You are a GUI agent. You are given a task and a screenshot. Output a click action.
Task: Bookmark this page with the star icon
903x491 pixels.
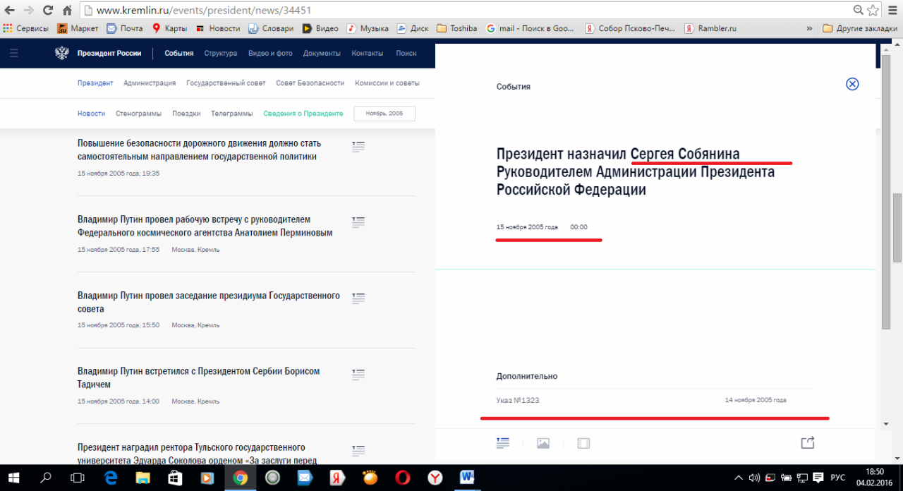click(873, 10)
